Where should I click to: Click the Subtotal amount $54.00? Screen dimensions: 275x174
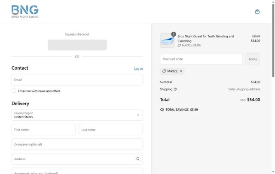[x=255, y=82]
